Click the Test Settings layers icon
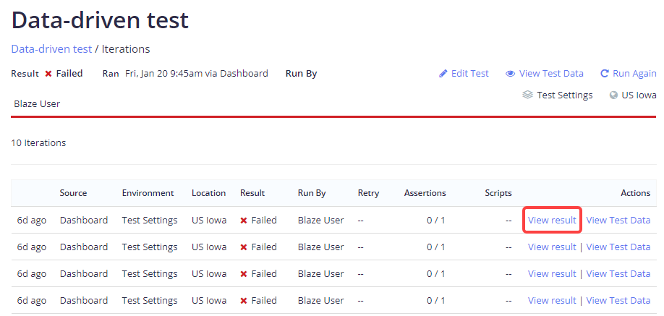This screenshot has width=664, height=316. [527, 95]
